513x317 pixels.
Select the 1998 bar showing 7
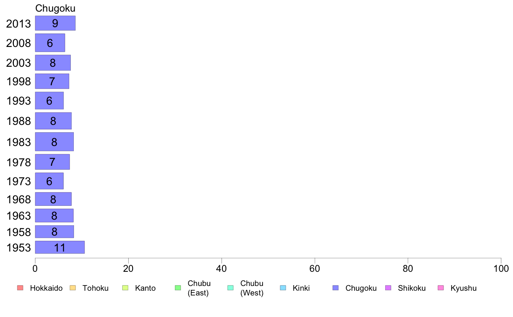tap(52, 81)
